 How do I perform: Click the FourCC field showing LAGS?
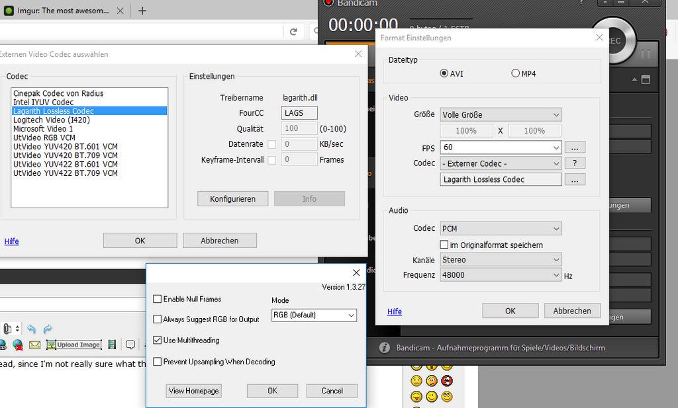[x=299, y=113]
